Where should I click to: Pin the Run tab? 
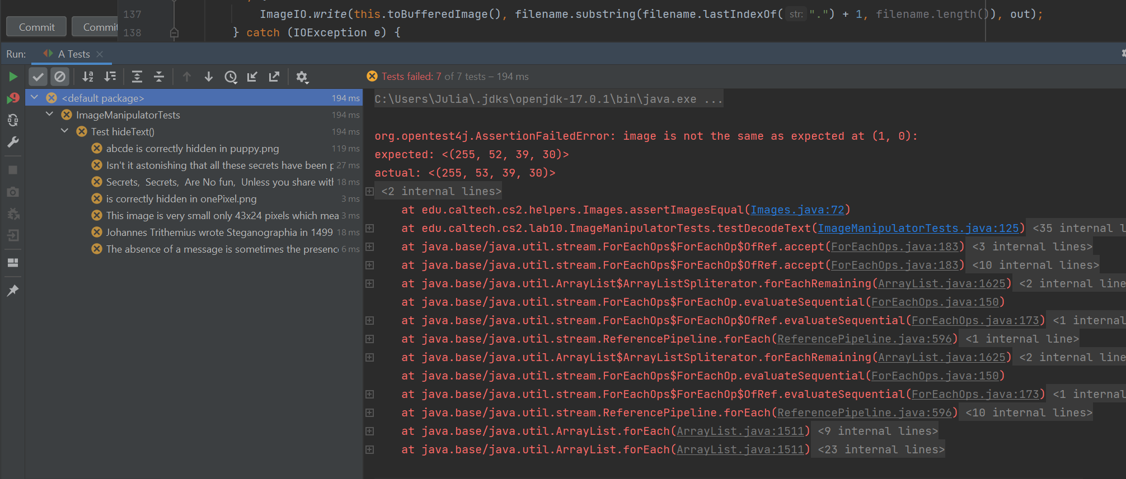pyautogui.click(x=13, y=290)
